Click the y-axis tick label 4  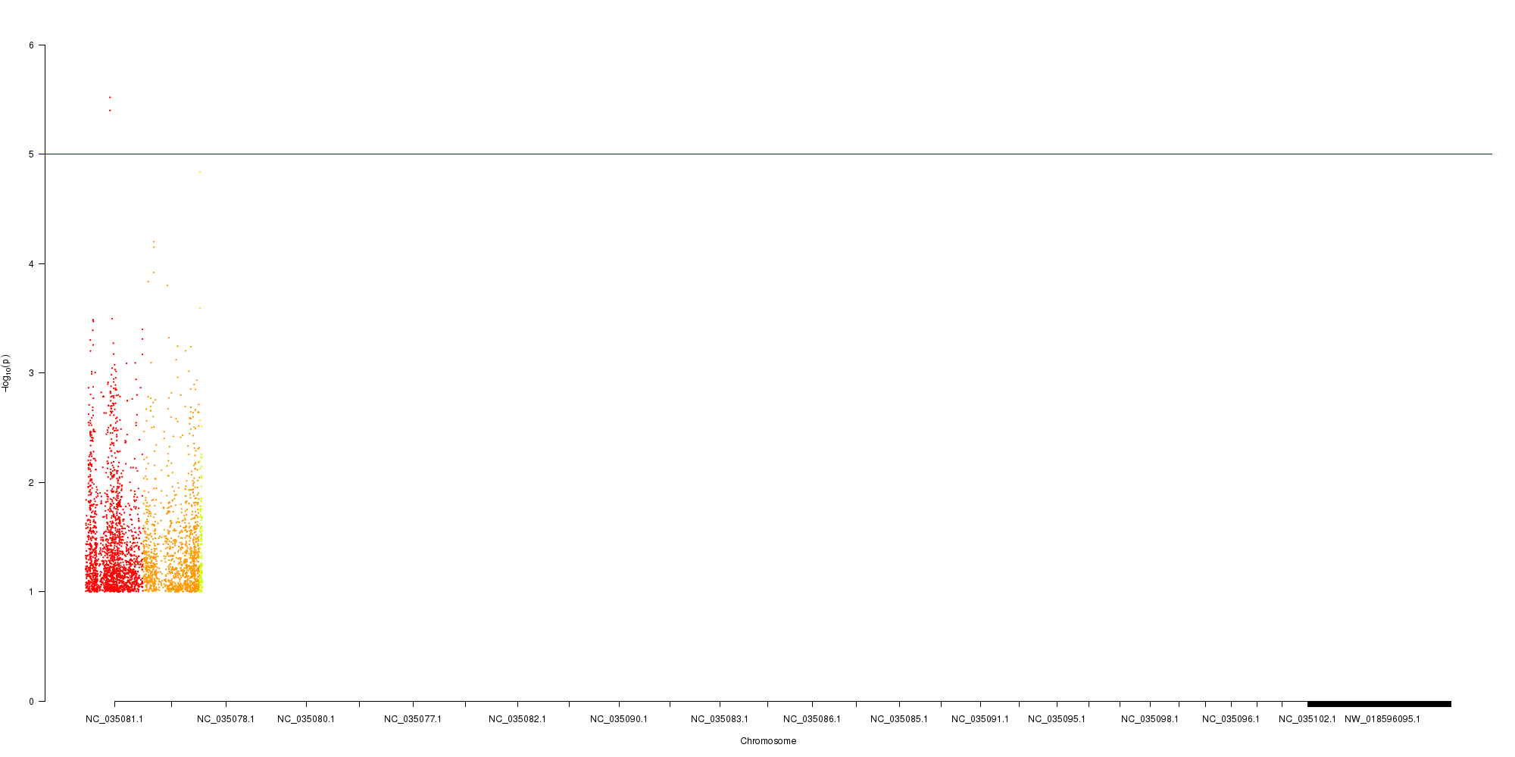(x=32, y=264)
